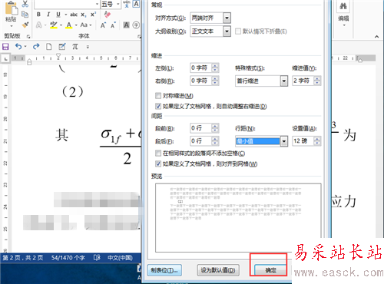The height and width of the screenshot is (284, 384).
Task: Apply strikethrough (abc) formatting
Action: pyautogui.click(x=74, y=15)
